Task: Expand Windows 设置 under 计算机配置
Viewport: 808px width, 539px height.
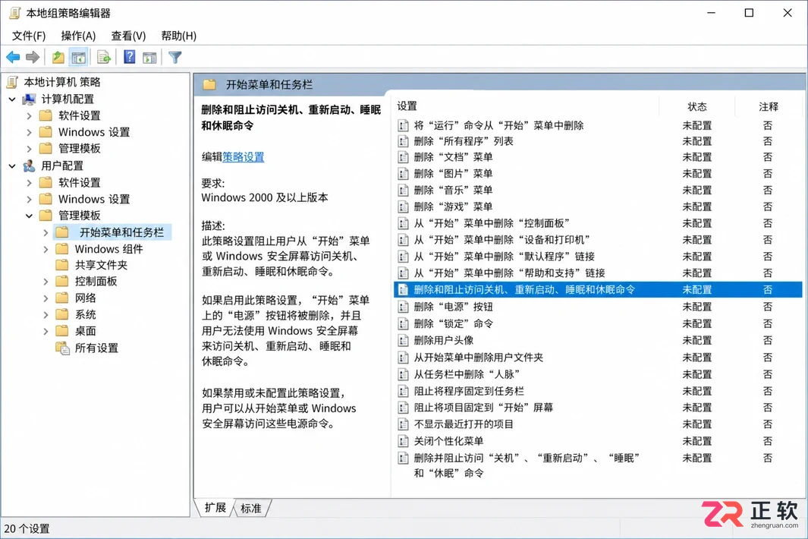Action: (x=30, y=132)
